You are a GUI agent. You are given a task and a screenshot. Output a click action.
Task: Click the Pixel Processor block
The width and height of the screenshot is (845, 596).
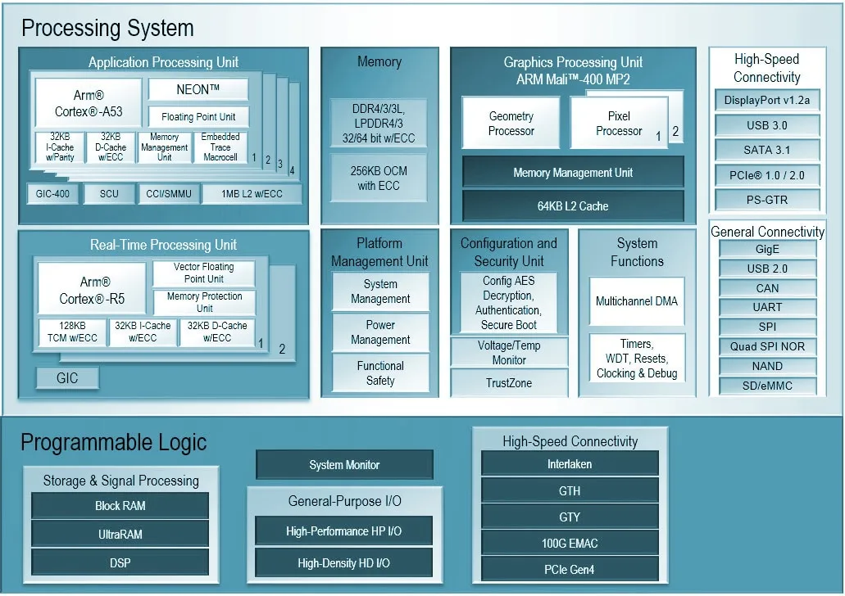616,122
